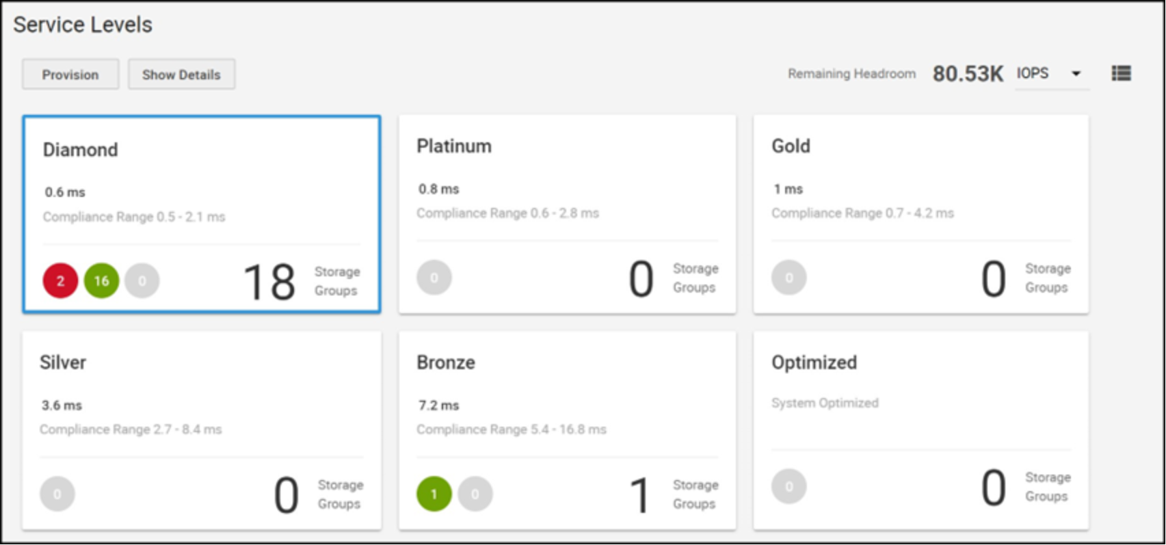The width and height of the screenshot is (1166, 545).
Task: Click the gray 0 badge in Gold
Action: 789,278
